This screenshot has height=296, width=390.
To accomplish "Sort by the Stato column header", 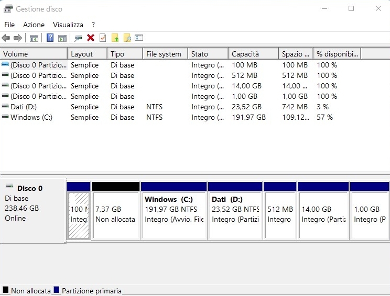I will coord(208,54).
